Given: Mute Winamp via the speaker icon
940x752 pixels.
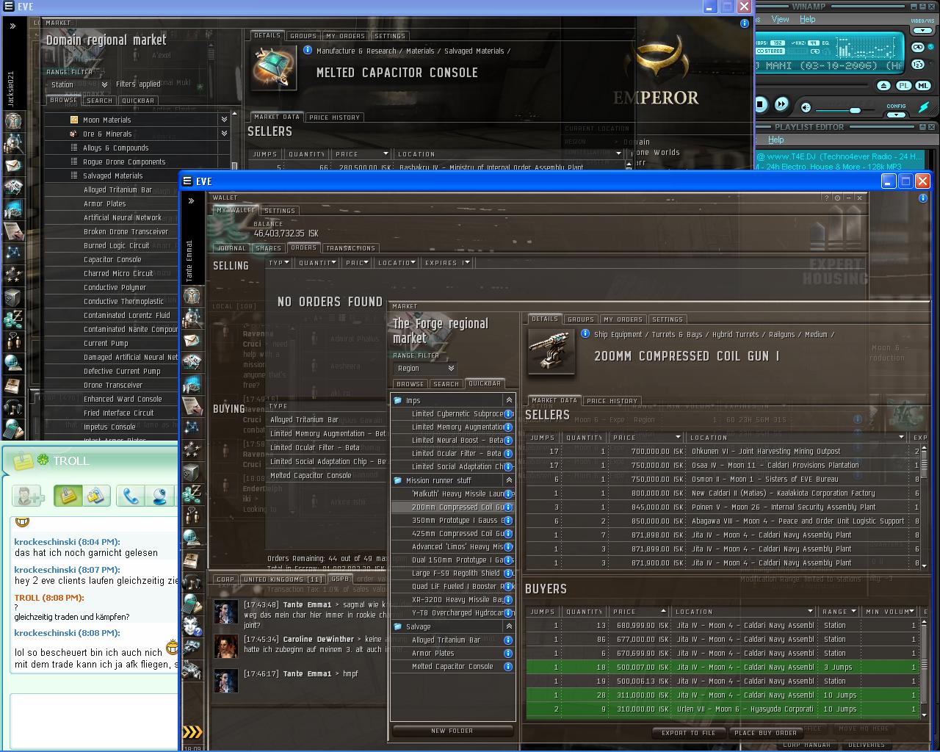Looking at the screenshot, I should point(806,107).
